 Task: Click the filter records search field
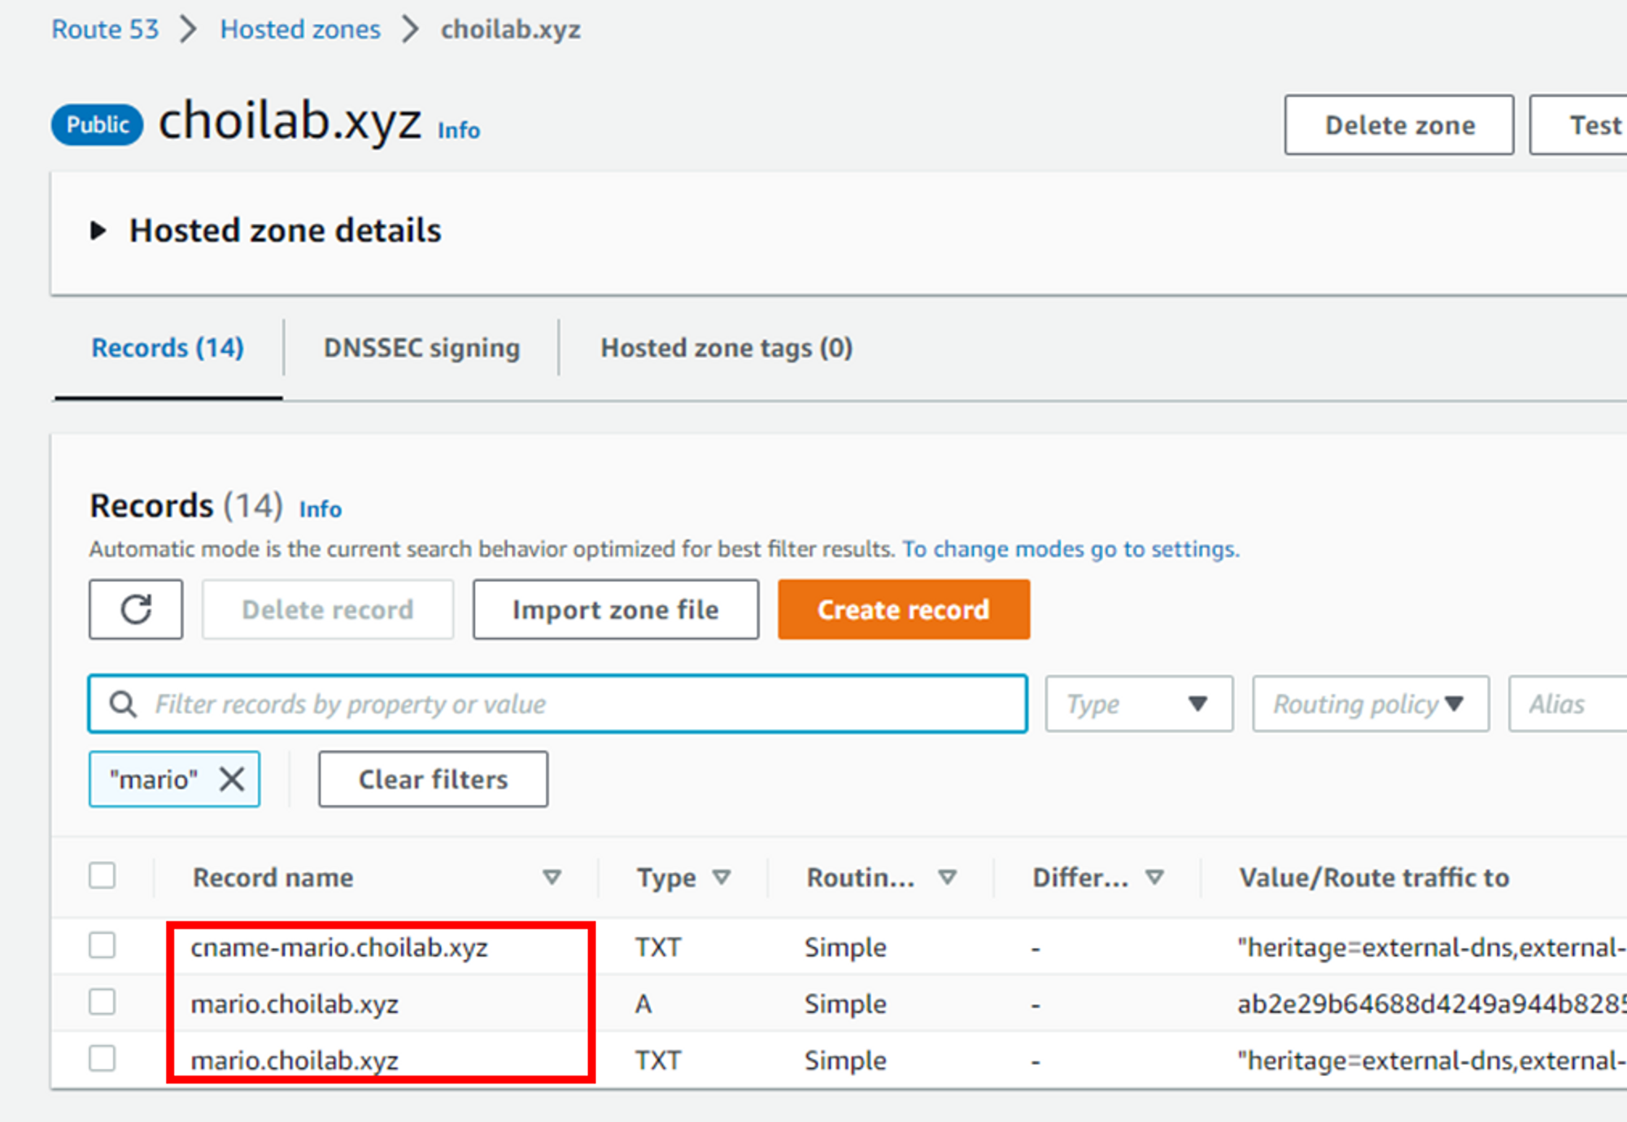tap(569, 704)
